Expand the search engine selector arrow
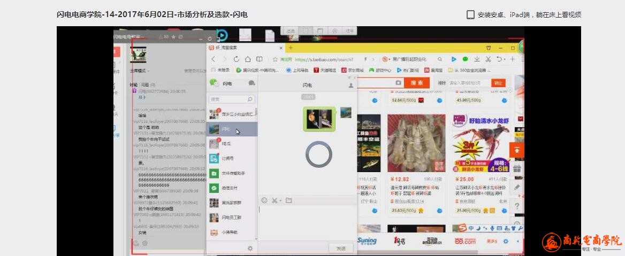Image resolution: width=625 pixels, height=256 pixels. (391, 59)
